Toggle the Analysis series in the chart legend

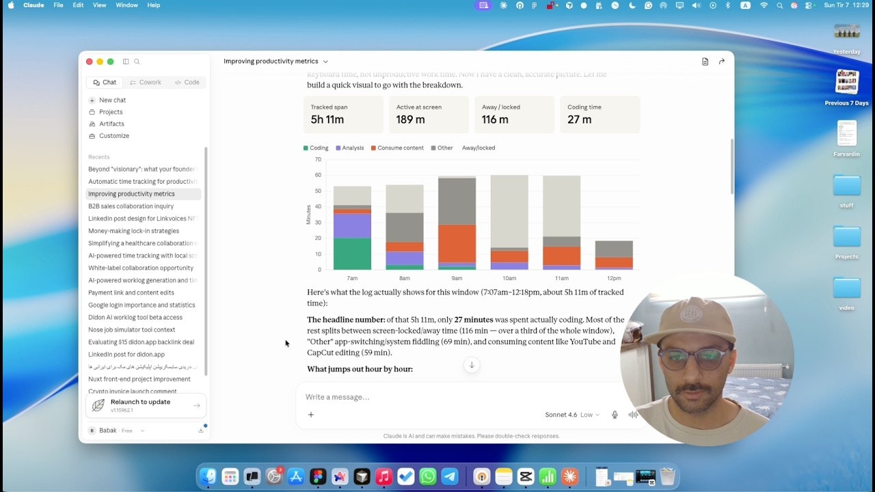point(350,148)
